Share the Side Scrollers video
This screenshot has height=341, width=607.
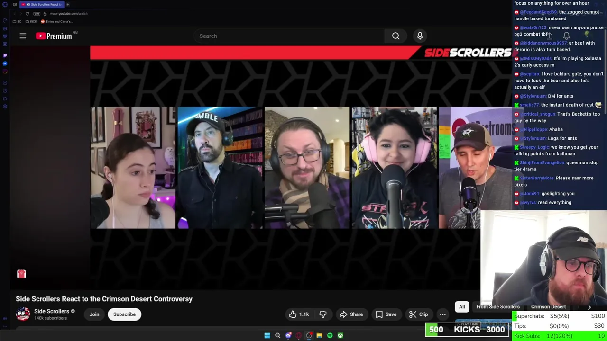(351, 314)
